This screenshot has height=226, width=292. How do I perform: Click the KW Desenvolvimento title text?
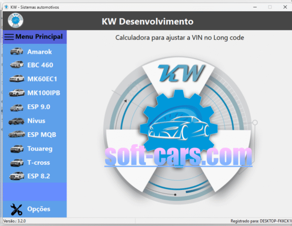point(147,21)
